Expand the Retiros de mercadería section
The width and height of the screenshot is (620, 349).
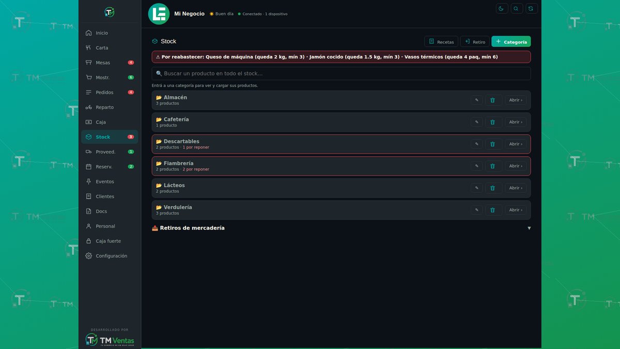pyautogui.click(x=341, y=228)
